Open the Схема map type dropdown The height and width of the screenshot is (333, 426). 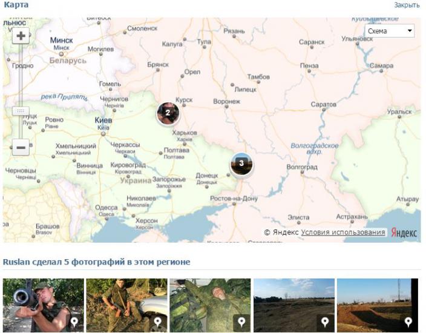coord(390,31)
